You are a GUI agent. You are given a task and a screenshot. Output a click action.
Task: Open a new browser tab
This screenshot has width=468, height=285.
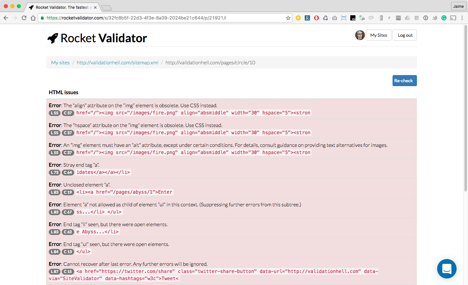click(x=106, y=7)
